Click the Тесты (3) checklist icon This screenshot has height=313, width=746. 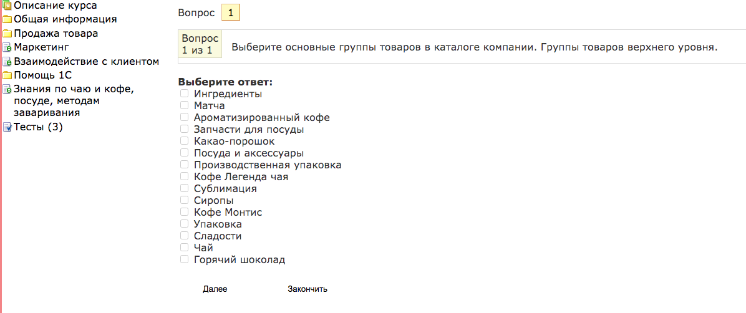(x=7, y=127)
